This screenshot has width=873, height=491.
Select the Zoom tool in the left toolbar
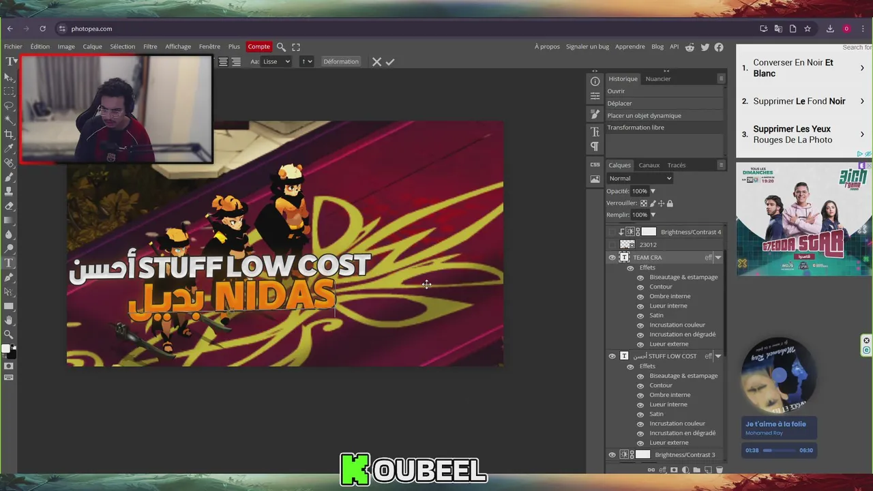tap(9, 334)
